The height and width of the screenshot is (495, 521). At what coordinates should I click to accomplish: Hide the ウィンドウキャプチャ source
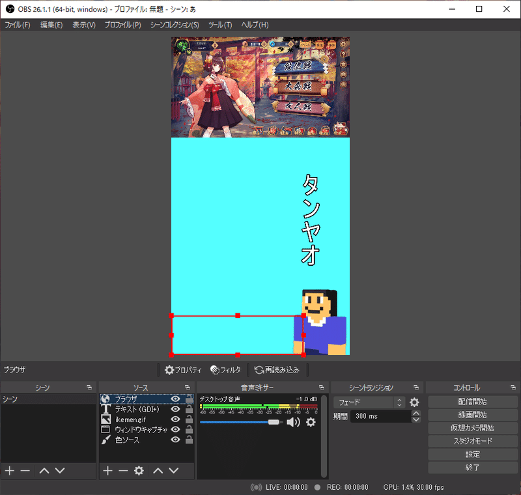175,429
